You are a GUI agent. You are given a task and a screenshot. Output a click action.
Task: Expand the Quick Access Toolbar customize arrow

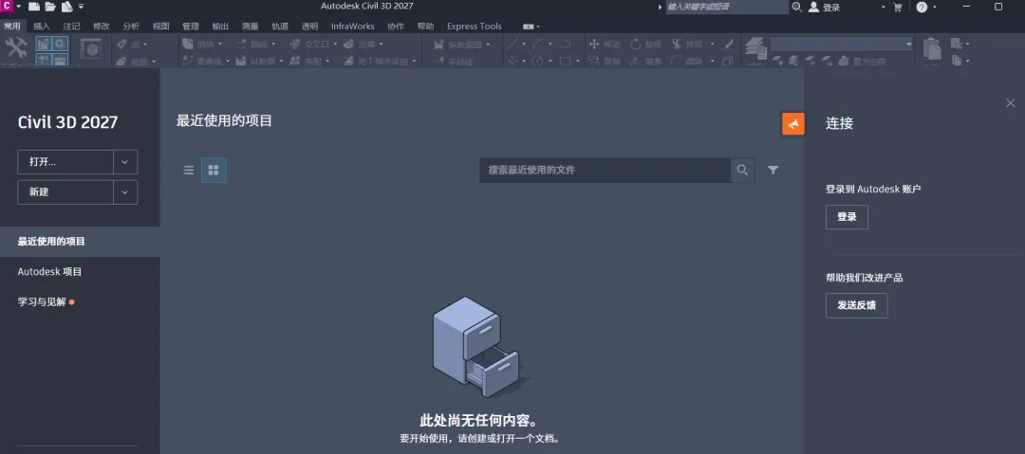click(81, 7)
